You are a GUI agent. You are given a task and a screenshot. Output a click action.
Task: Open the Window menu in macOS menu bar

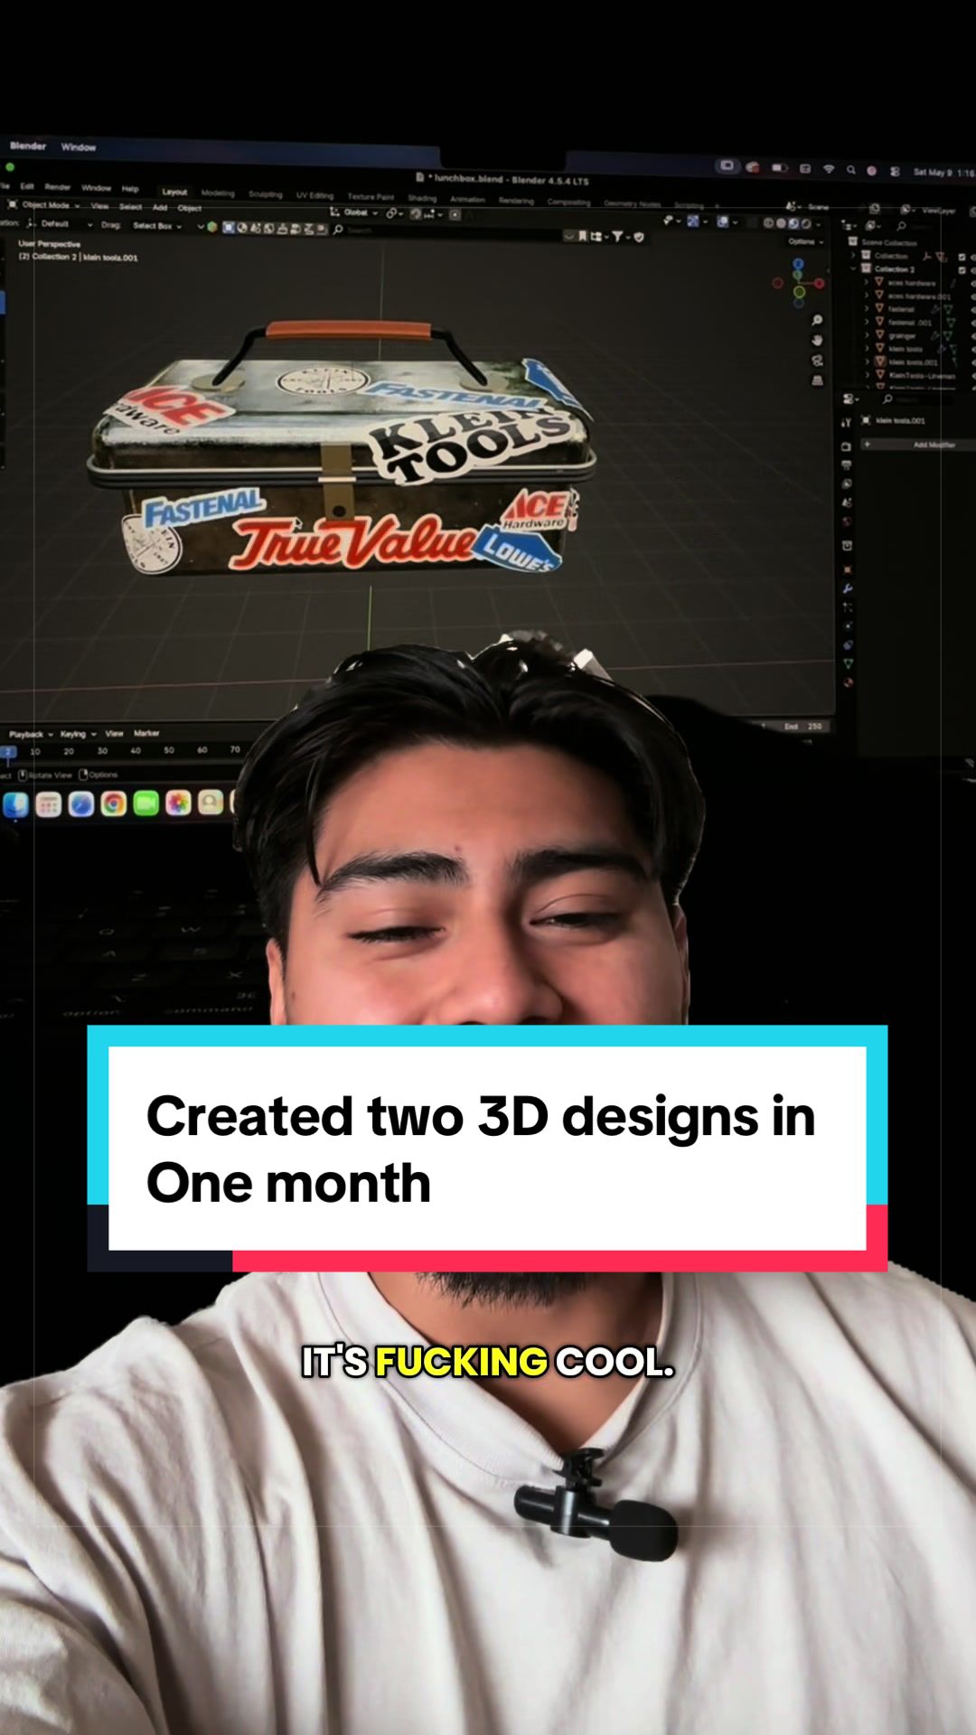pyautogui.click(x=78, y=147)
